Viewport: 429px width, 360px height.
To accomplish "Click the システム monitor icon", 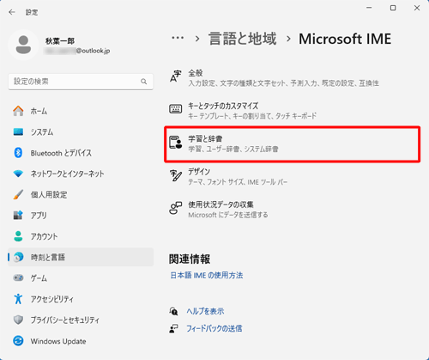I will pyautogui.click(x=18, y=132).
